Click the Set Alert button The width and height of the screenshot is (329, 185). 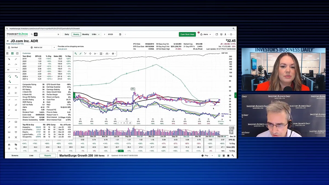point(13,47)
